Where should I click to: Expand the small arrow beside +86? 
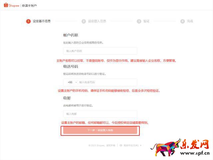coord(76,82)
